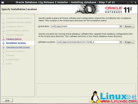Image resolution: width=138 pixels, height=104 pixels.
Task: Click the Install Product step label
Action: click(13, 60)
